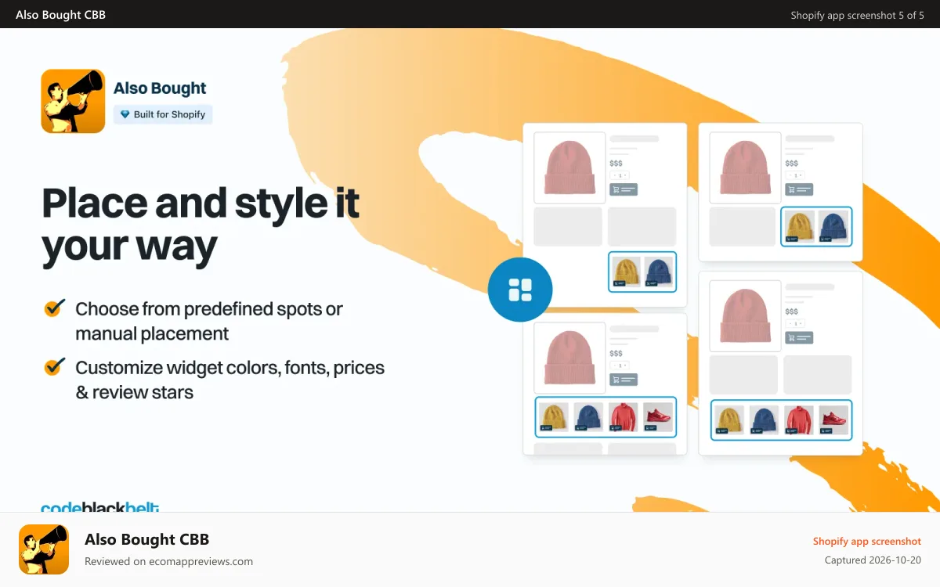This screenshot has height=587, width=940.
Task: Select the pink beanie image in the top-left mockup card
Action: click(569, 167)
